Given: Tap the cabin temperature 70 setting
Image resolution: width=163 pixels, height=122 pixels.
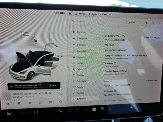Looking at the screenshot, I should click(35, 112).
